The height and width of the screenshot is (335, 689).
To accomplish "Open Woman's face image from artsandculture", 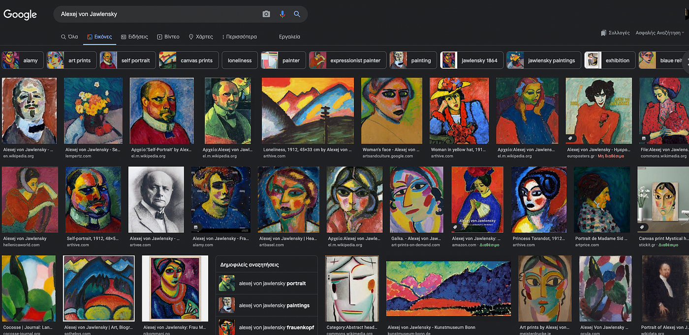I will tap(392, 111).
